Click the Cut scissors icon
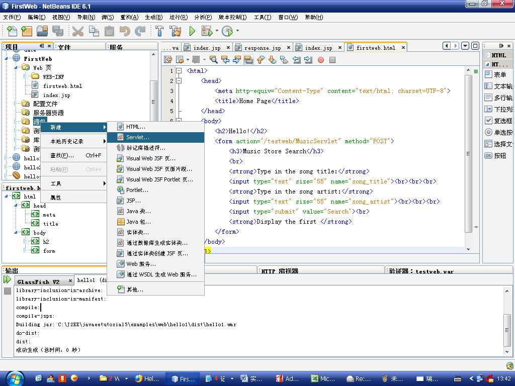Screen dimensions: 515x386 tap(78, 31)
